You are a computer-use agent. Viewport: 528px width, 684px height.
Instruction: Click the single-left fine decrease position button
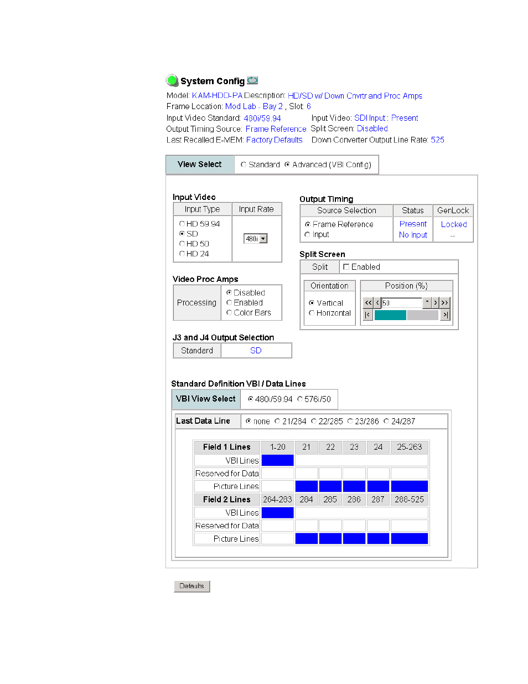coord(378,302)
